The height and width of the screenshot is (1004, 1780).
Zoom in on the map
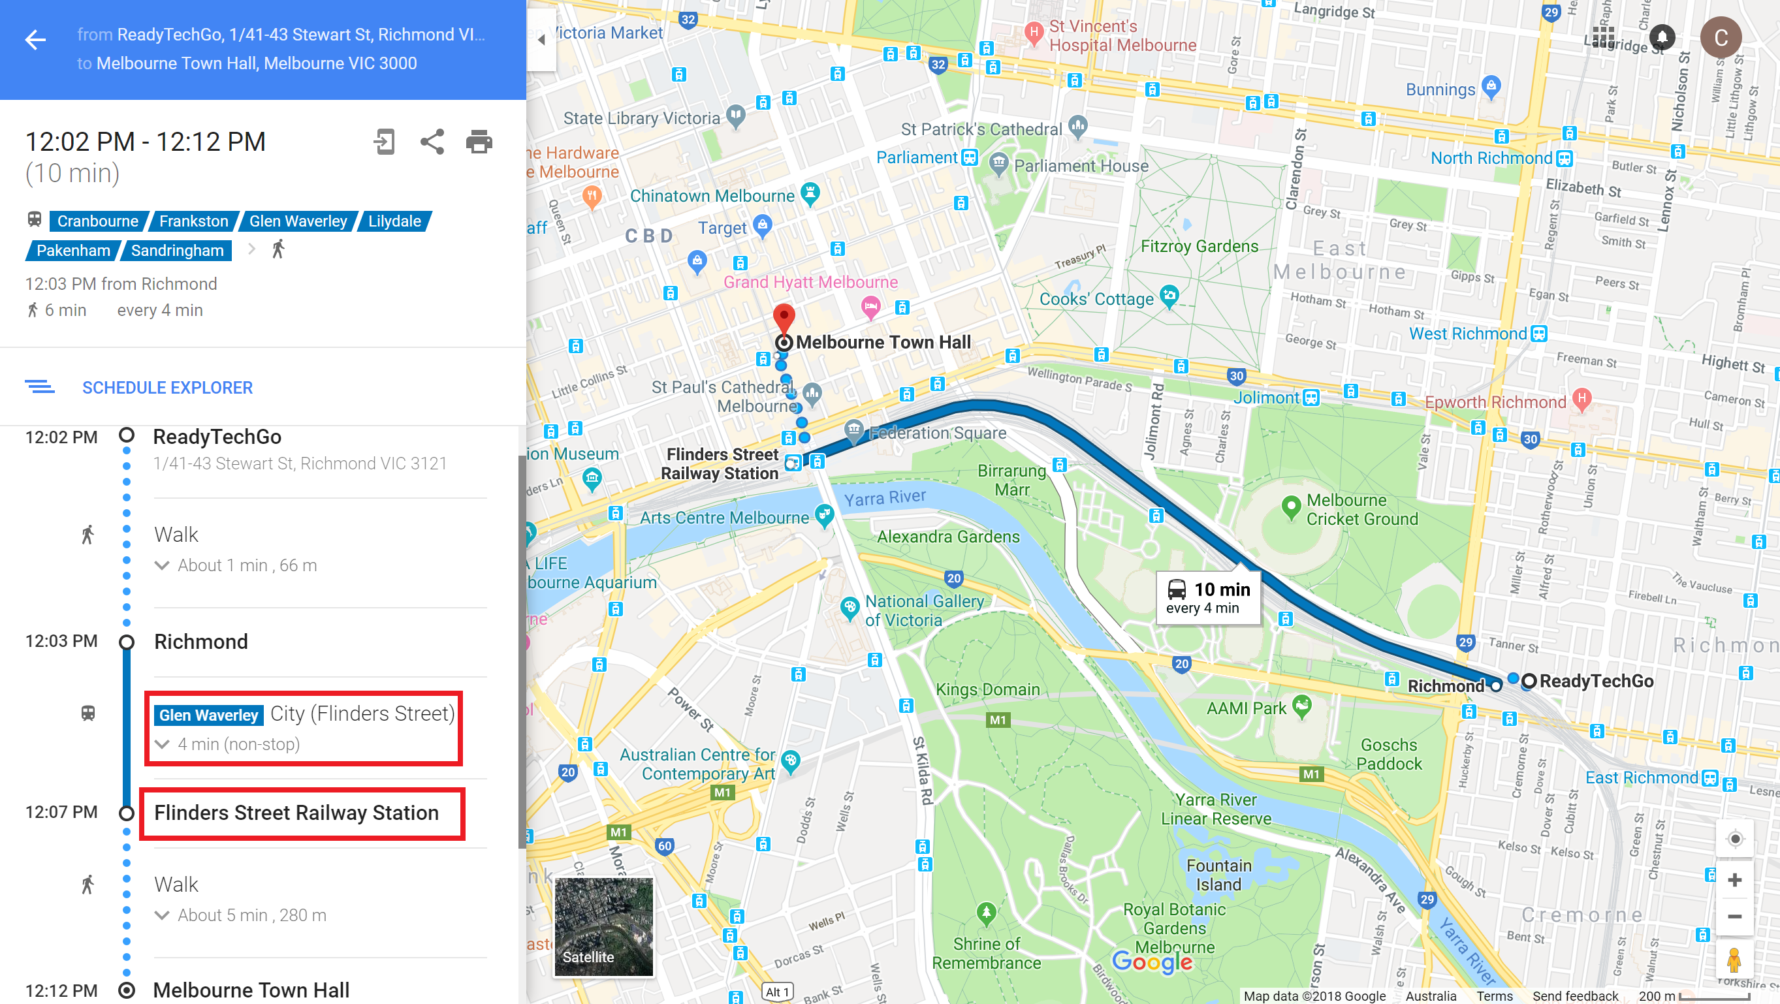click(x=1734, y=879)
